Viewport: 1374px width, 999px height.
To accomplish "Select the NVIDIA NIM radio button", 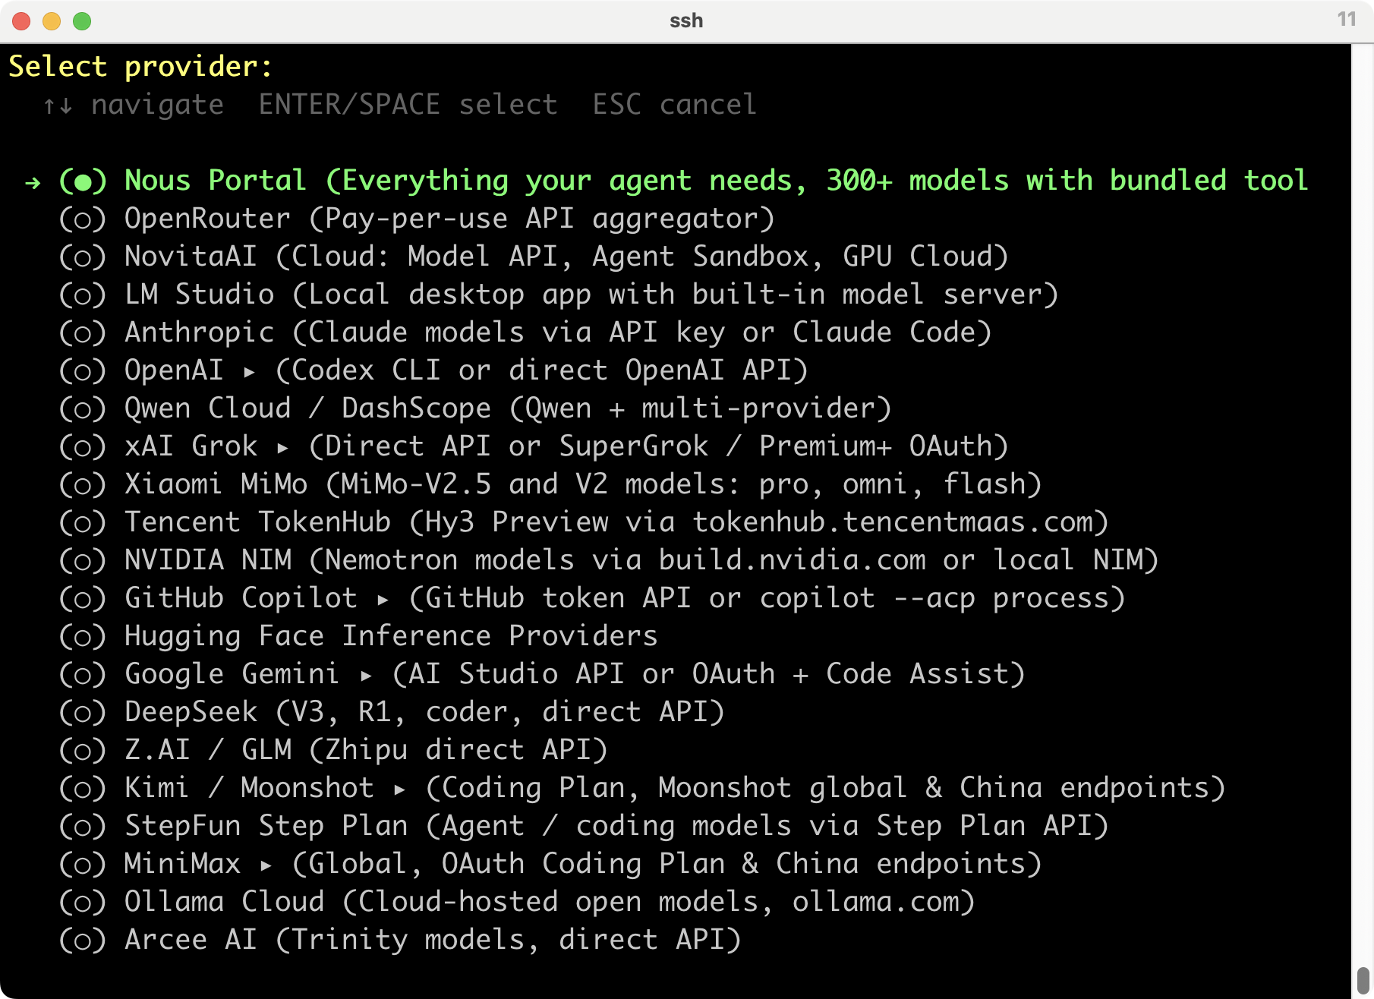I will tap(83, 560).
